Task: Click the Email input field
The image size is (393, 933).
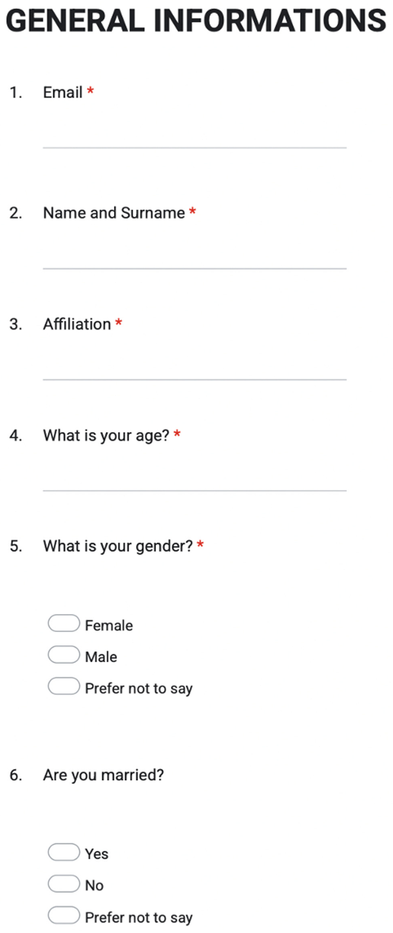Action: (194, 139)
